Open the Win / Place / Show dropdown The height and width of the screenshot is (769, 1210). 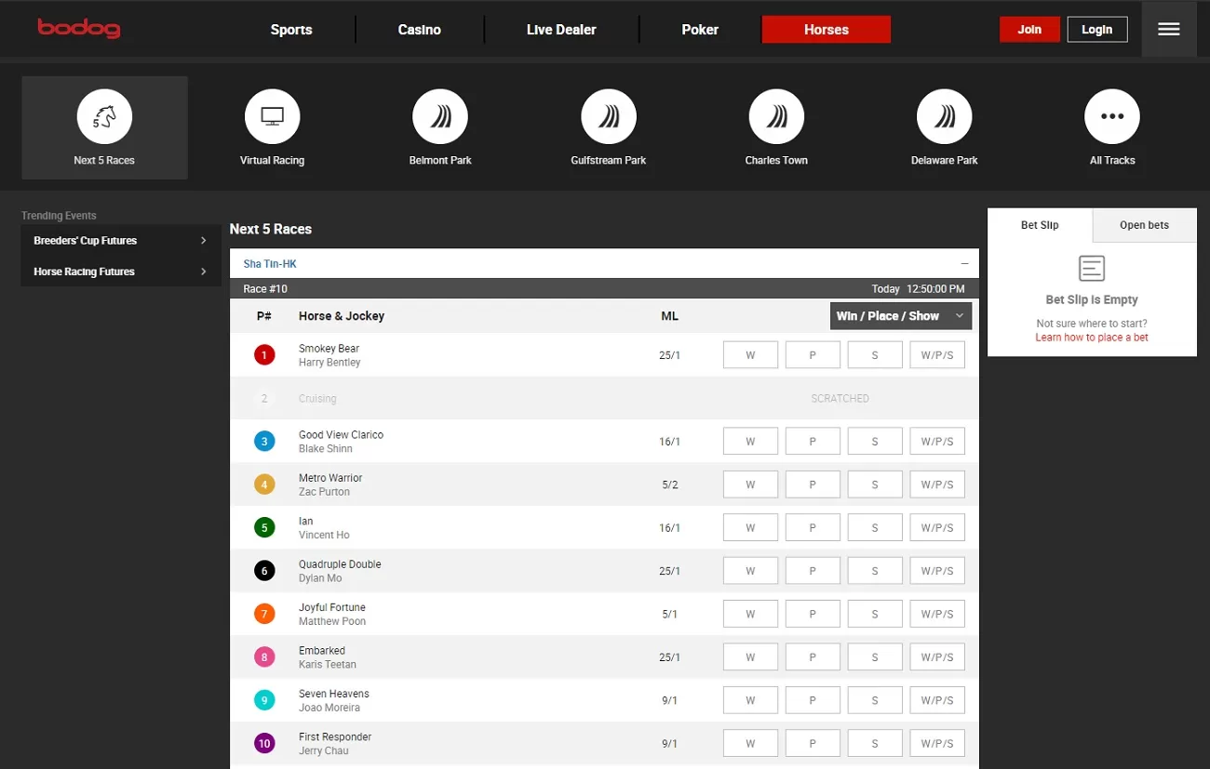(x=901, y=316)
